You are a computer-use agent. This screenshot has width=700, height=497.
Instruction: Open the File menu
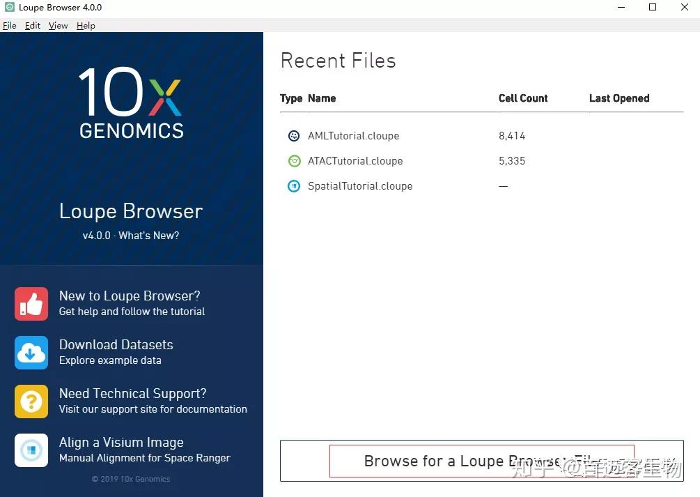[x=9, y=25]
